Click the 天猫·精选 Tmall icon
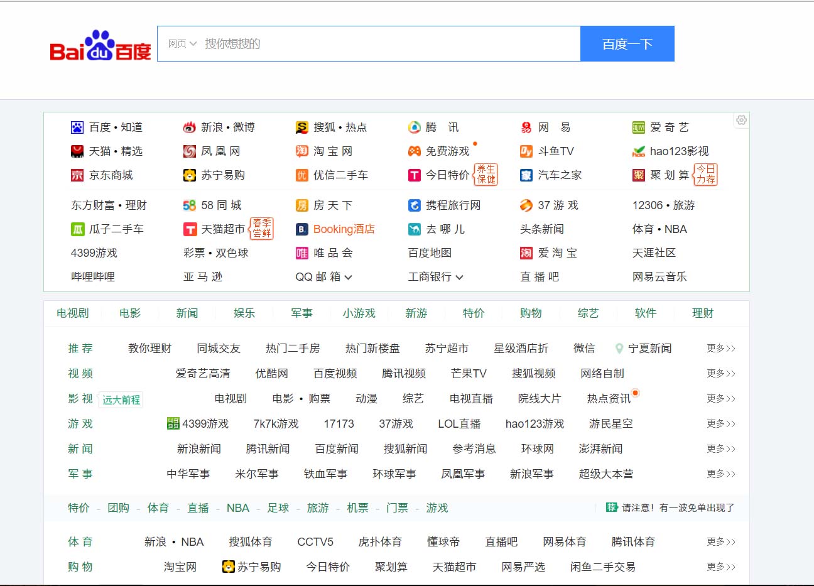The width and height of the screenshot is (814, 586). [77, 151]
